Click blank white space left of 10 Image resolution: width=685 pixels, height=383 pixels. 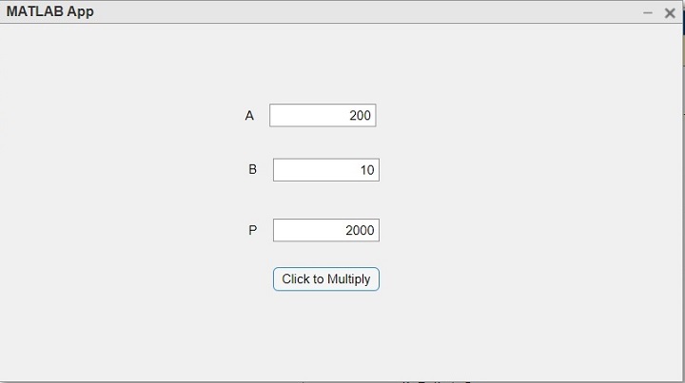304,170
